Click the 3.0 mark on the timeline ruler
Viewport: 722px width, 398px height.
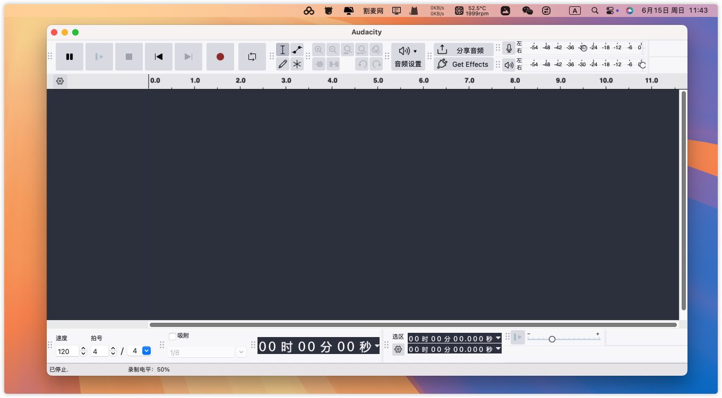[x=286, y=81]
